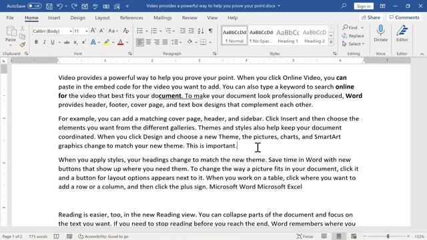The width and height of the screenshot is (427, 240).
Task: Click the Save icon in title bar
Action: coord(49,6)
